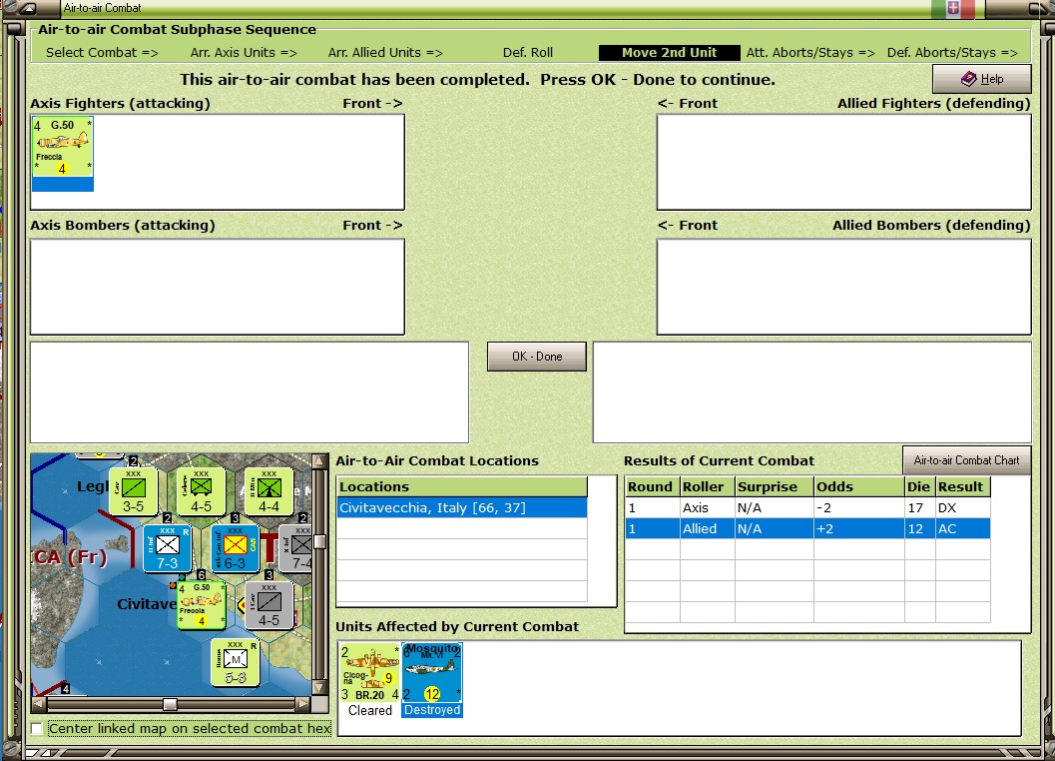Click Arr. Axis Units => subphase step
1055x761 pixels.
[x=244, y=53]
